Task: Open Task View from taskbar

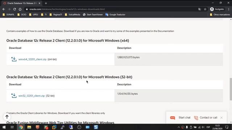Action: (12, 127)
